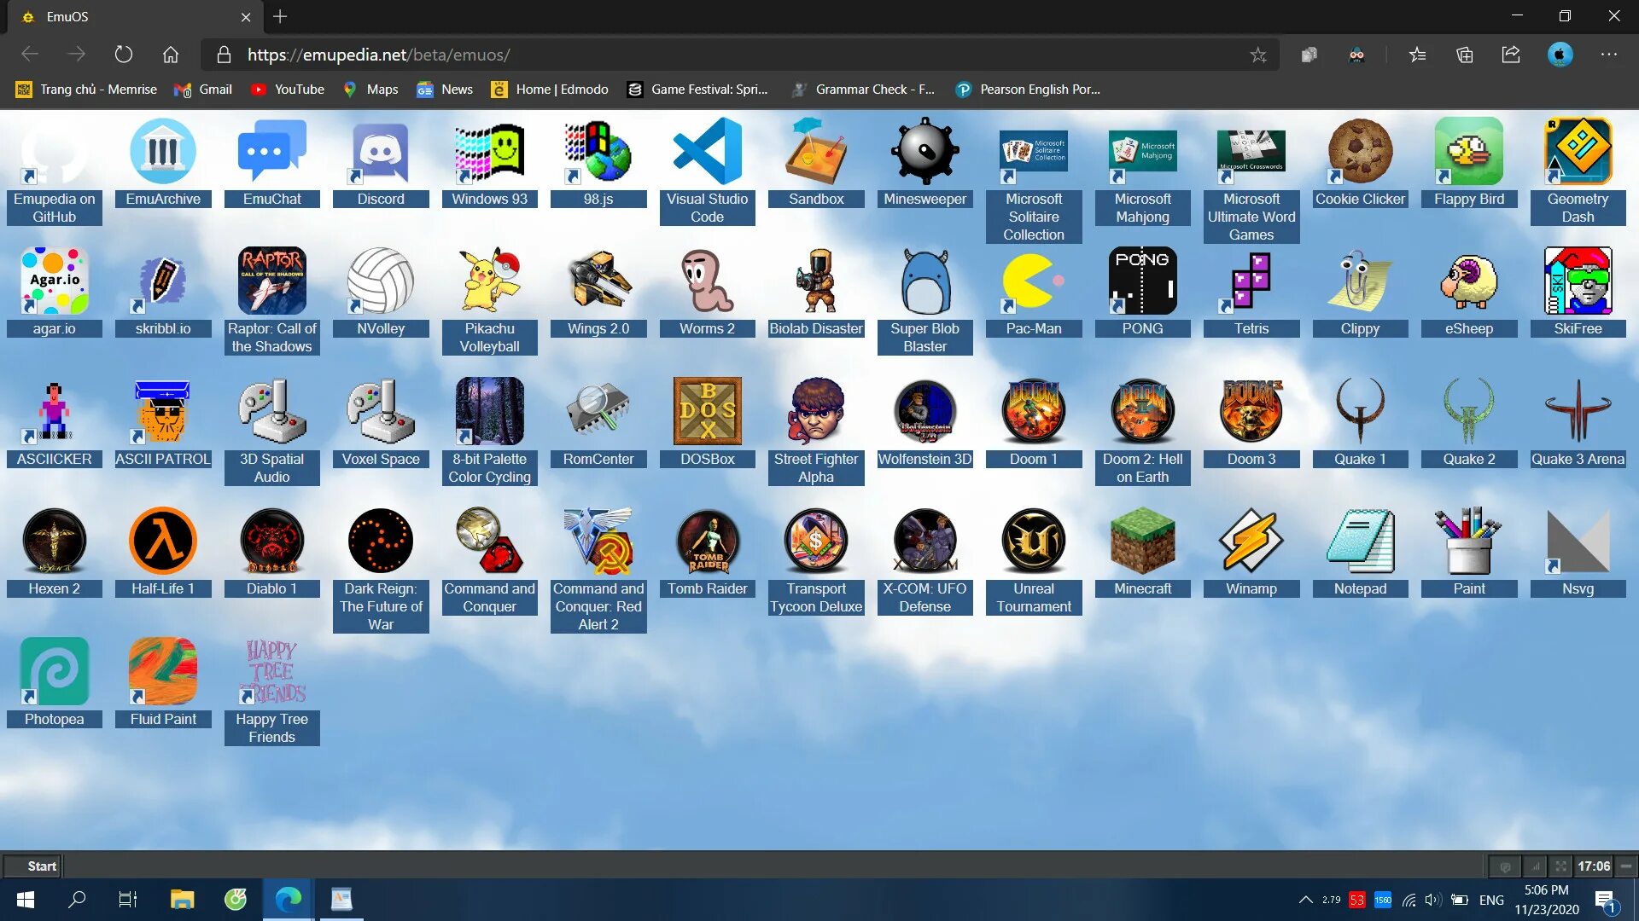Click the fullscreen icon in EmuOS tray

tap(1560, 866)
